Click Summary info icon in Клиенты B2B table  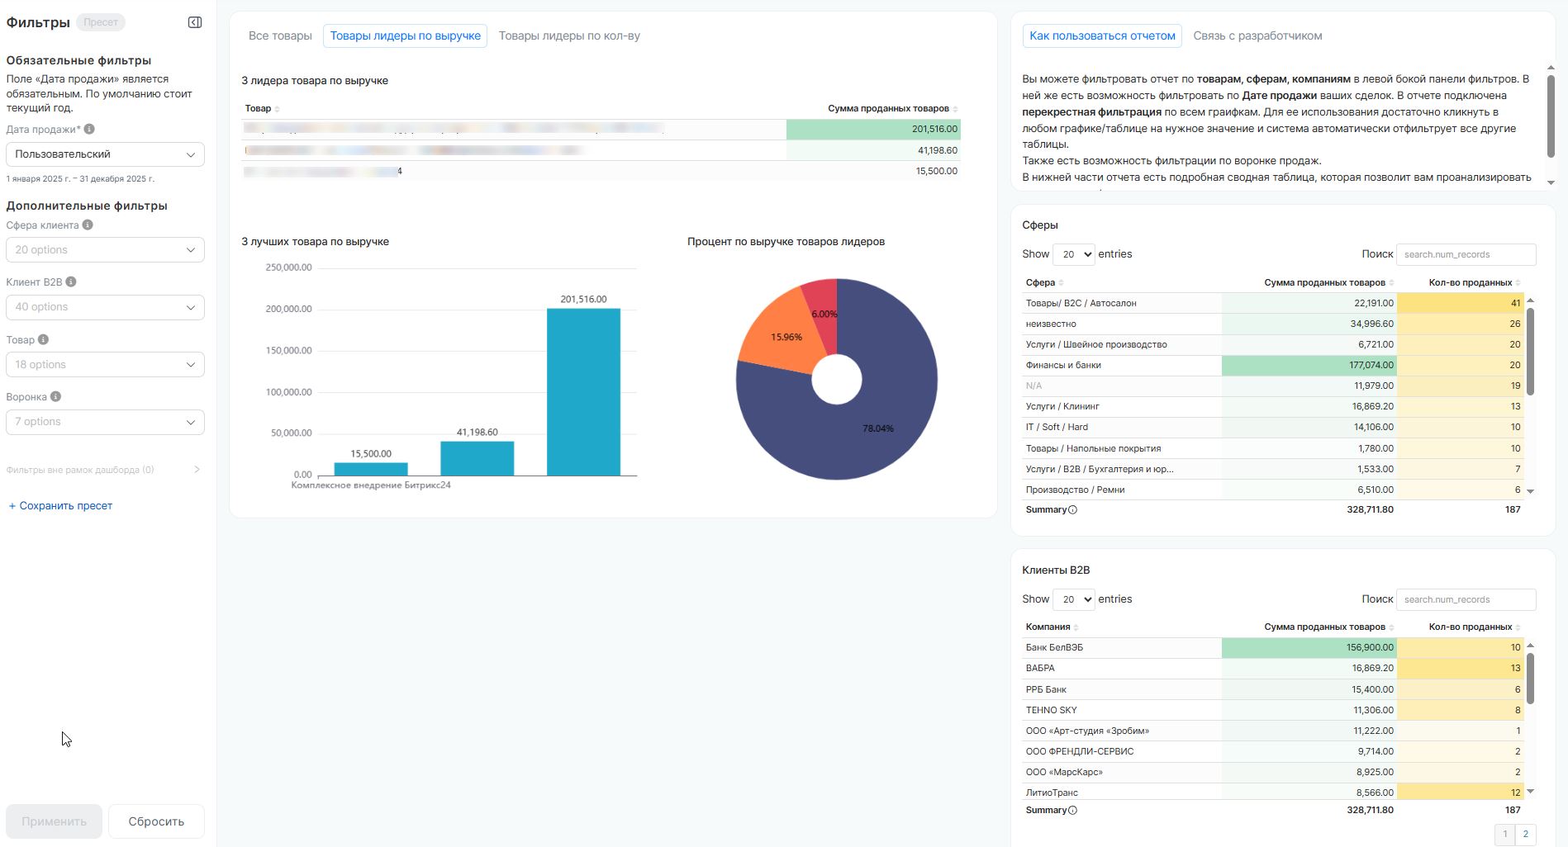click(1072, 811)
